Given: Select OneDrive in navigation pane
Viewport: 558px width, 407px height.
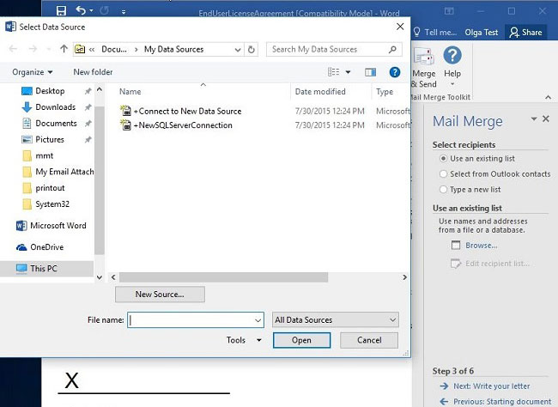Looking at the screenshot, I should click(46, 247).
